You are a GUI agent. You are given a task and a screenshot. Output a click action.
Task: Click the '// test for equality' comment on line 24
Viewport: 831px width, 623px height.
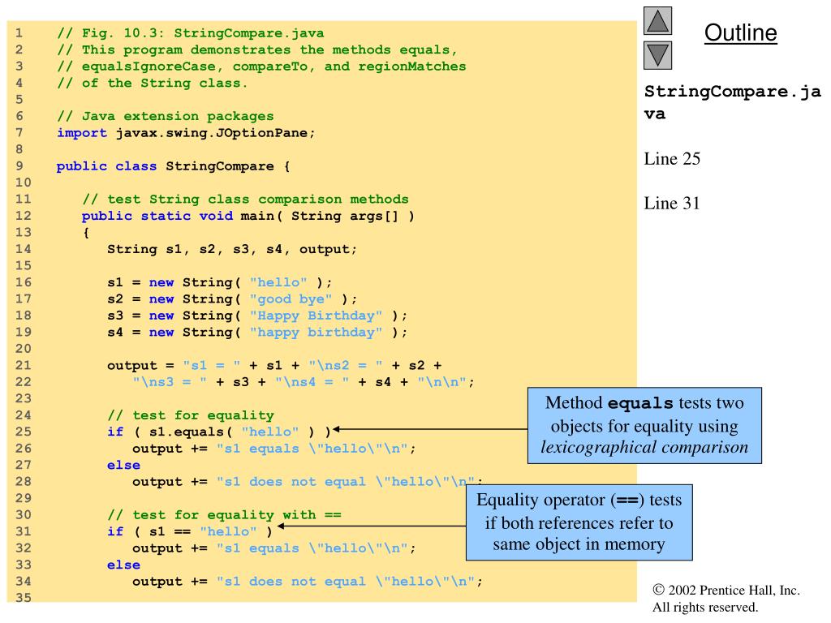[191, 415]
